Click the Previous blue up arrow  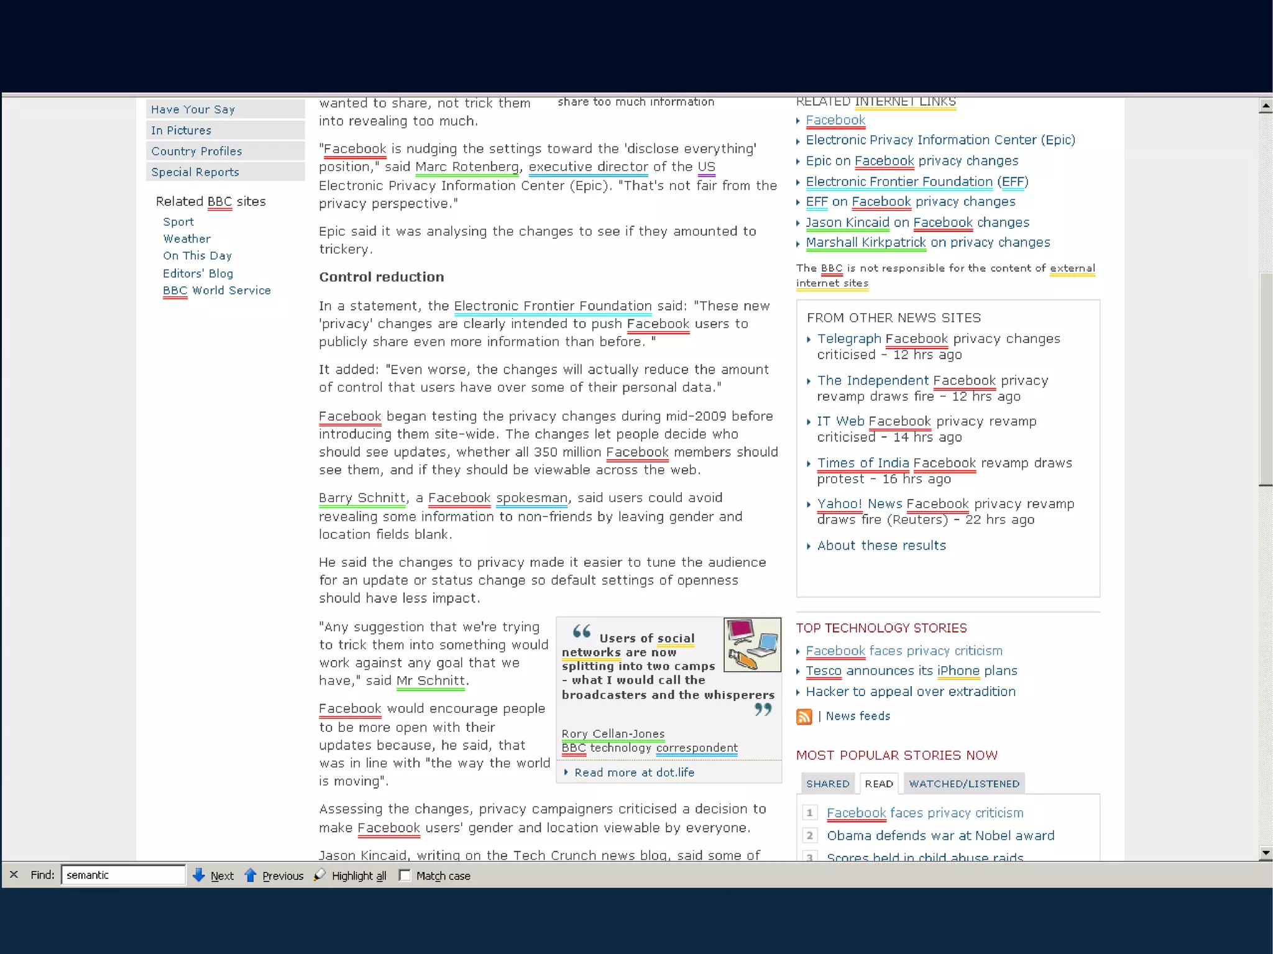[250, 875]
